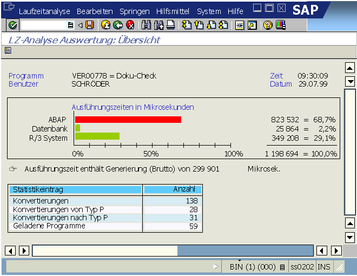Click topmost scroll-up arrow of vertical scrollbar

coord(350,68)
